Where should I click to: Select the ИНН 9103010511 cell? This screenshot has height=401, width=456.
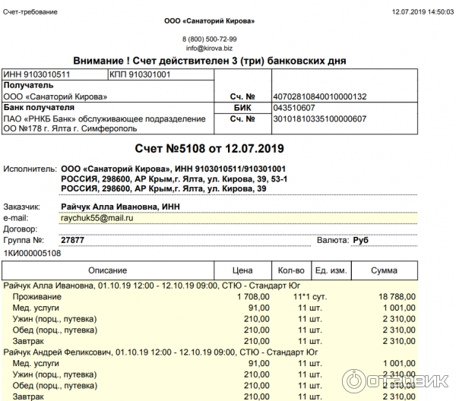pos(37,74)
